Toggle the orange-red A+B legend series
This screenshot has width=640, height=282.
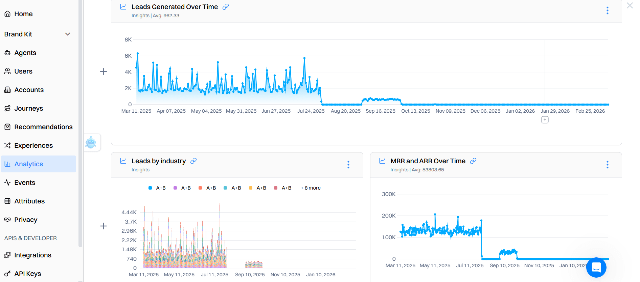[207, 188]
